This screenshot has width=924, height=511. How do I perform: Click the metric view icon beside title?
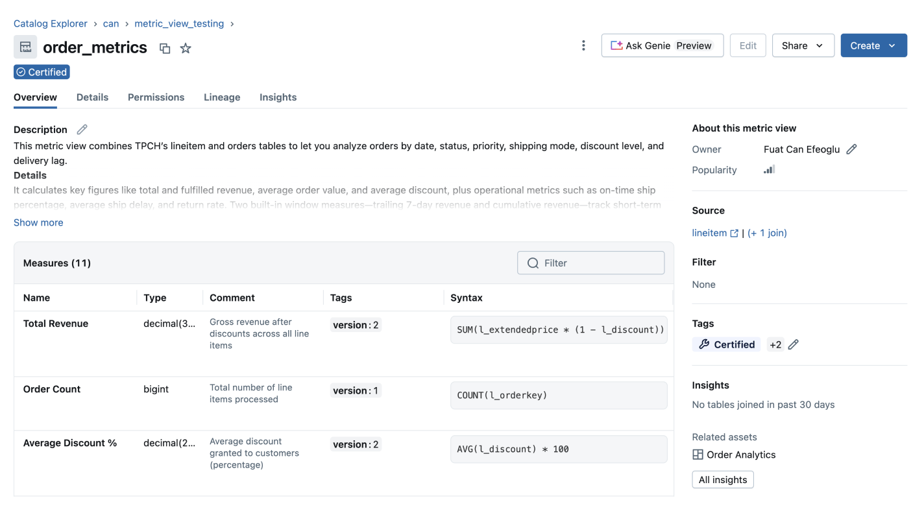25,47
